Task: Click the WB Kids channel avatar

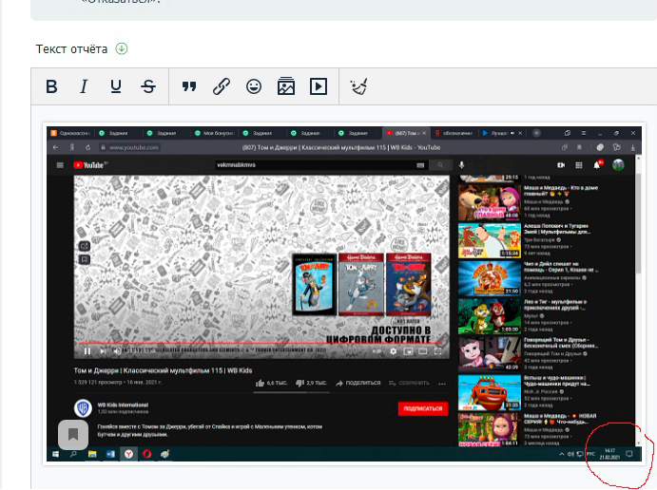Action: [83, 408]
